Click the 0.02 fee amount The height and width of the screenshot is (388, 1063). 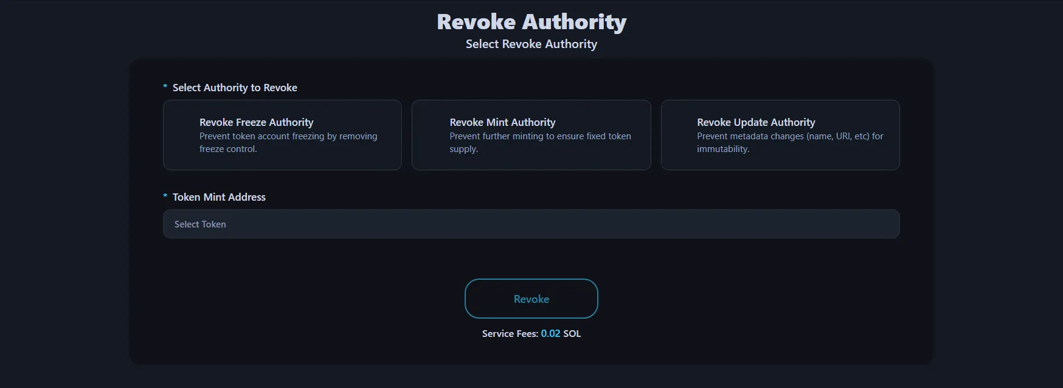click(x=550, y=334)
